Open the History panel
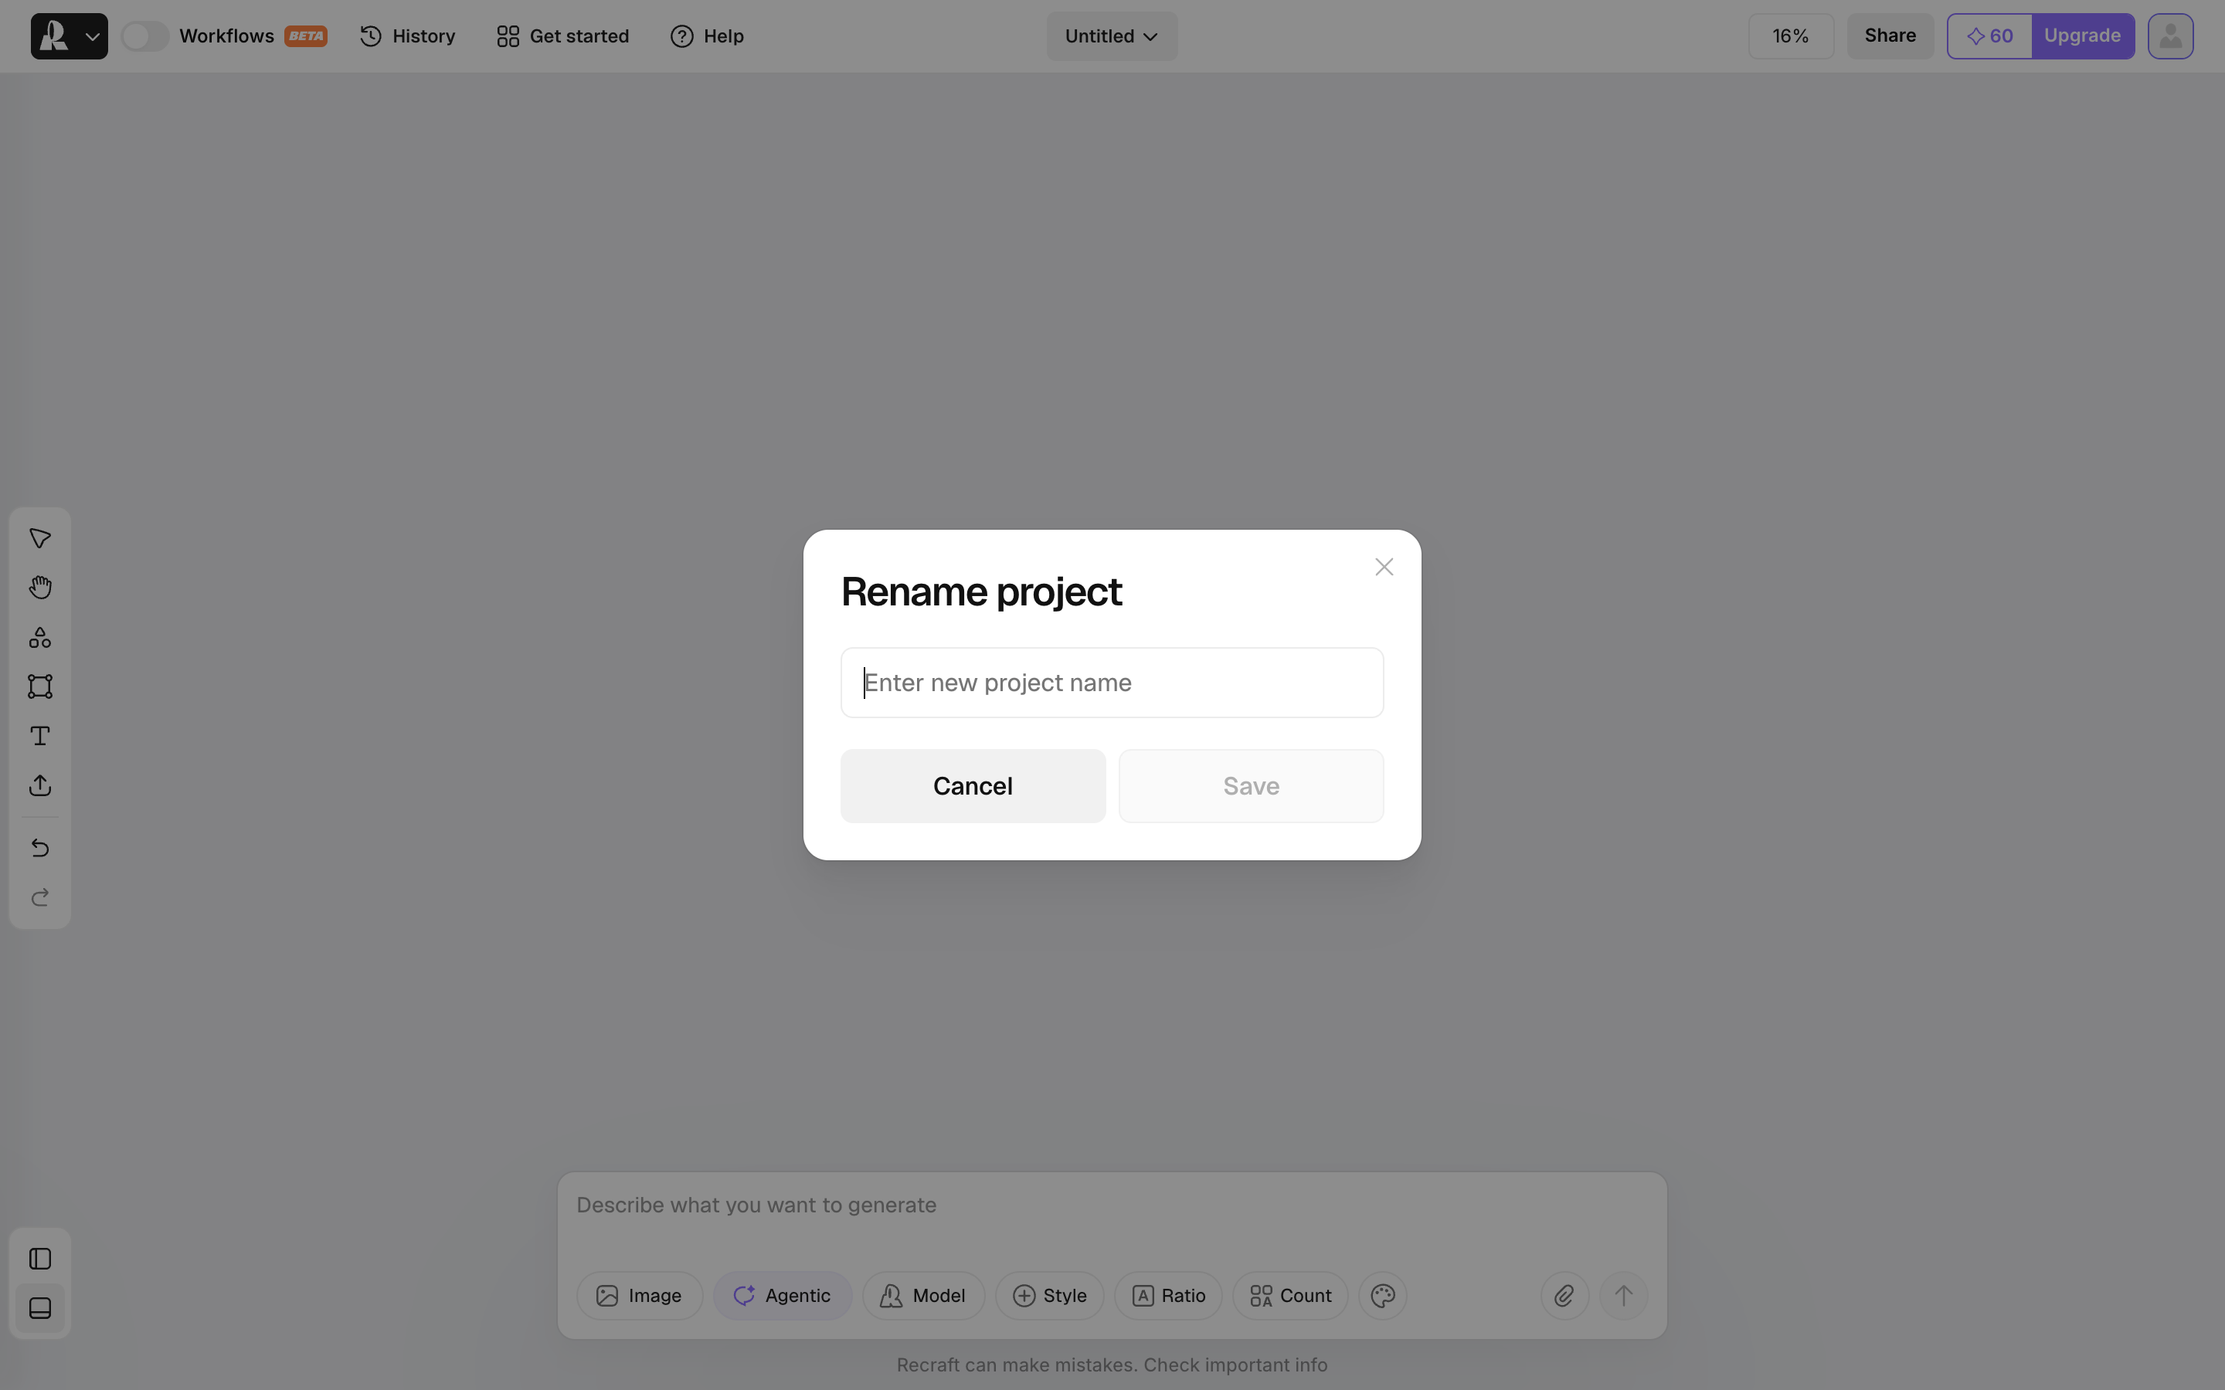Viewport: 2225px width, 1390px height. click(x=407, y=36)
